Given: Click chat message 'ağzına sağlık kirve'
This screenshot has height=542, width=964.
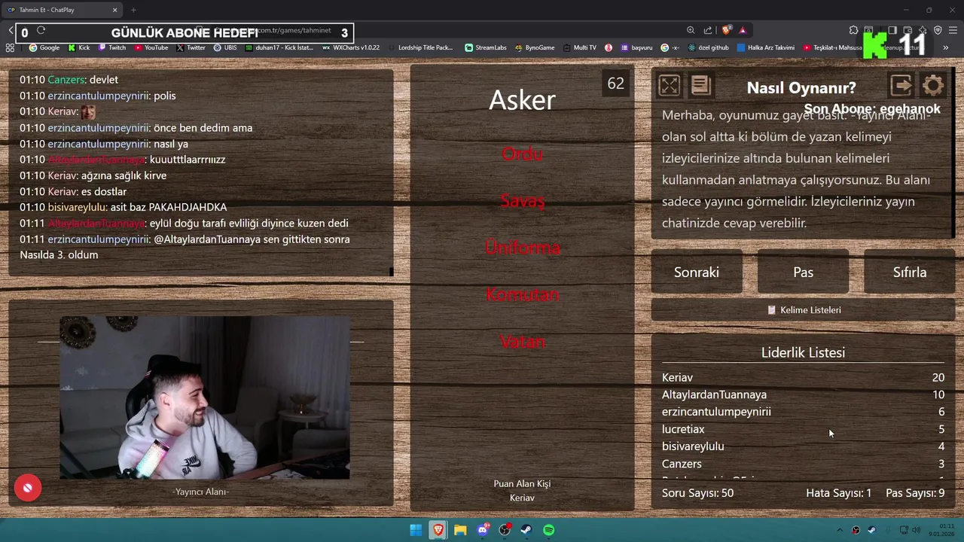Looking at the screenshot, I should 124,175.
